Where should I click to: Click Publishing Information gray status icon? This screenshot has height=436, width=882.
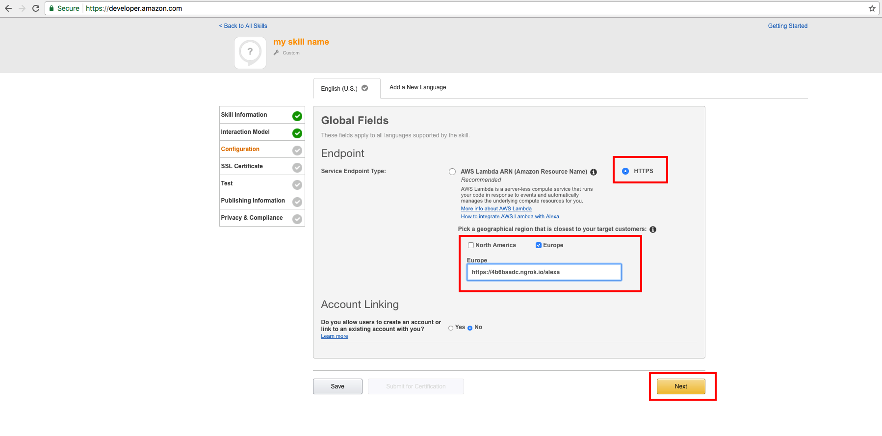point(297,202)
